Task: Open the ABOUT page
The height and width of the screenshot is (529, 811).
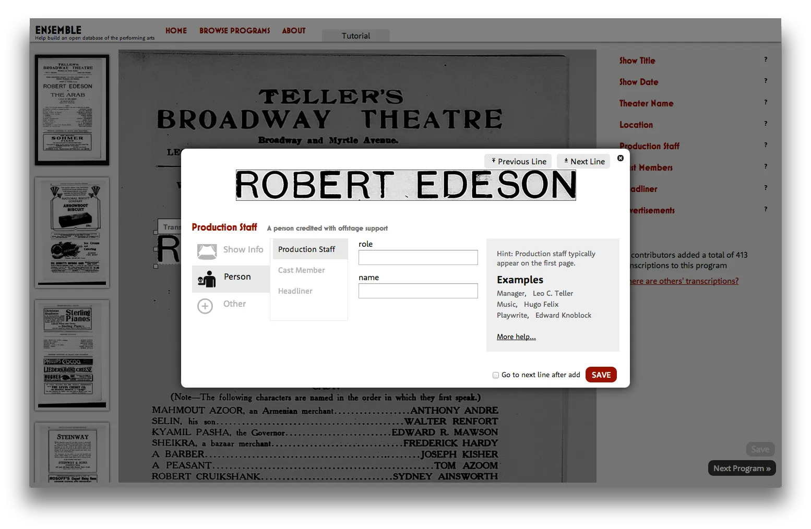Action: pos(293,30)
